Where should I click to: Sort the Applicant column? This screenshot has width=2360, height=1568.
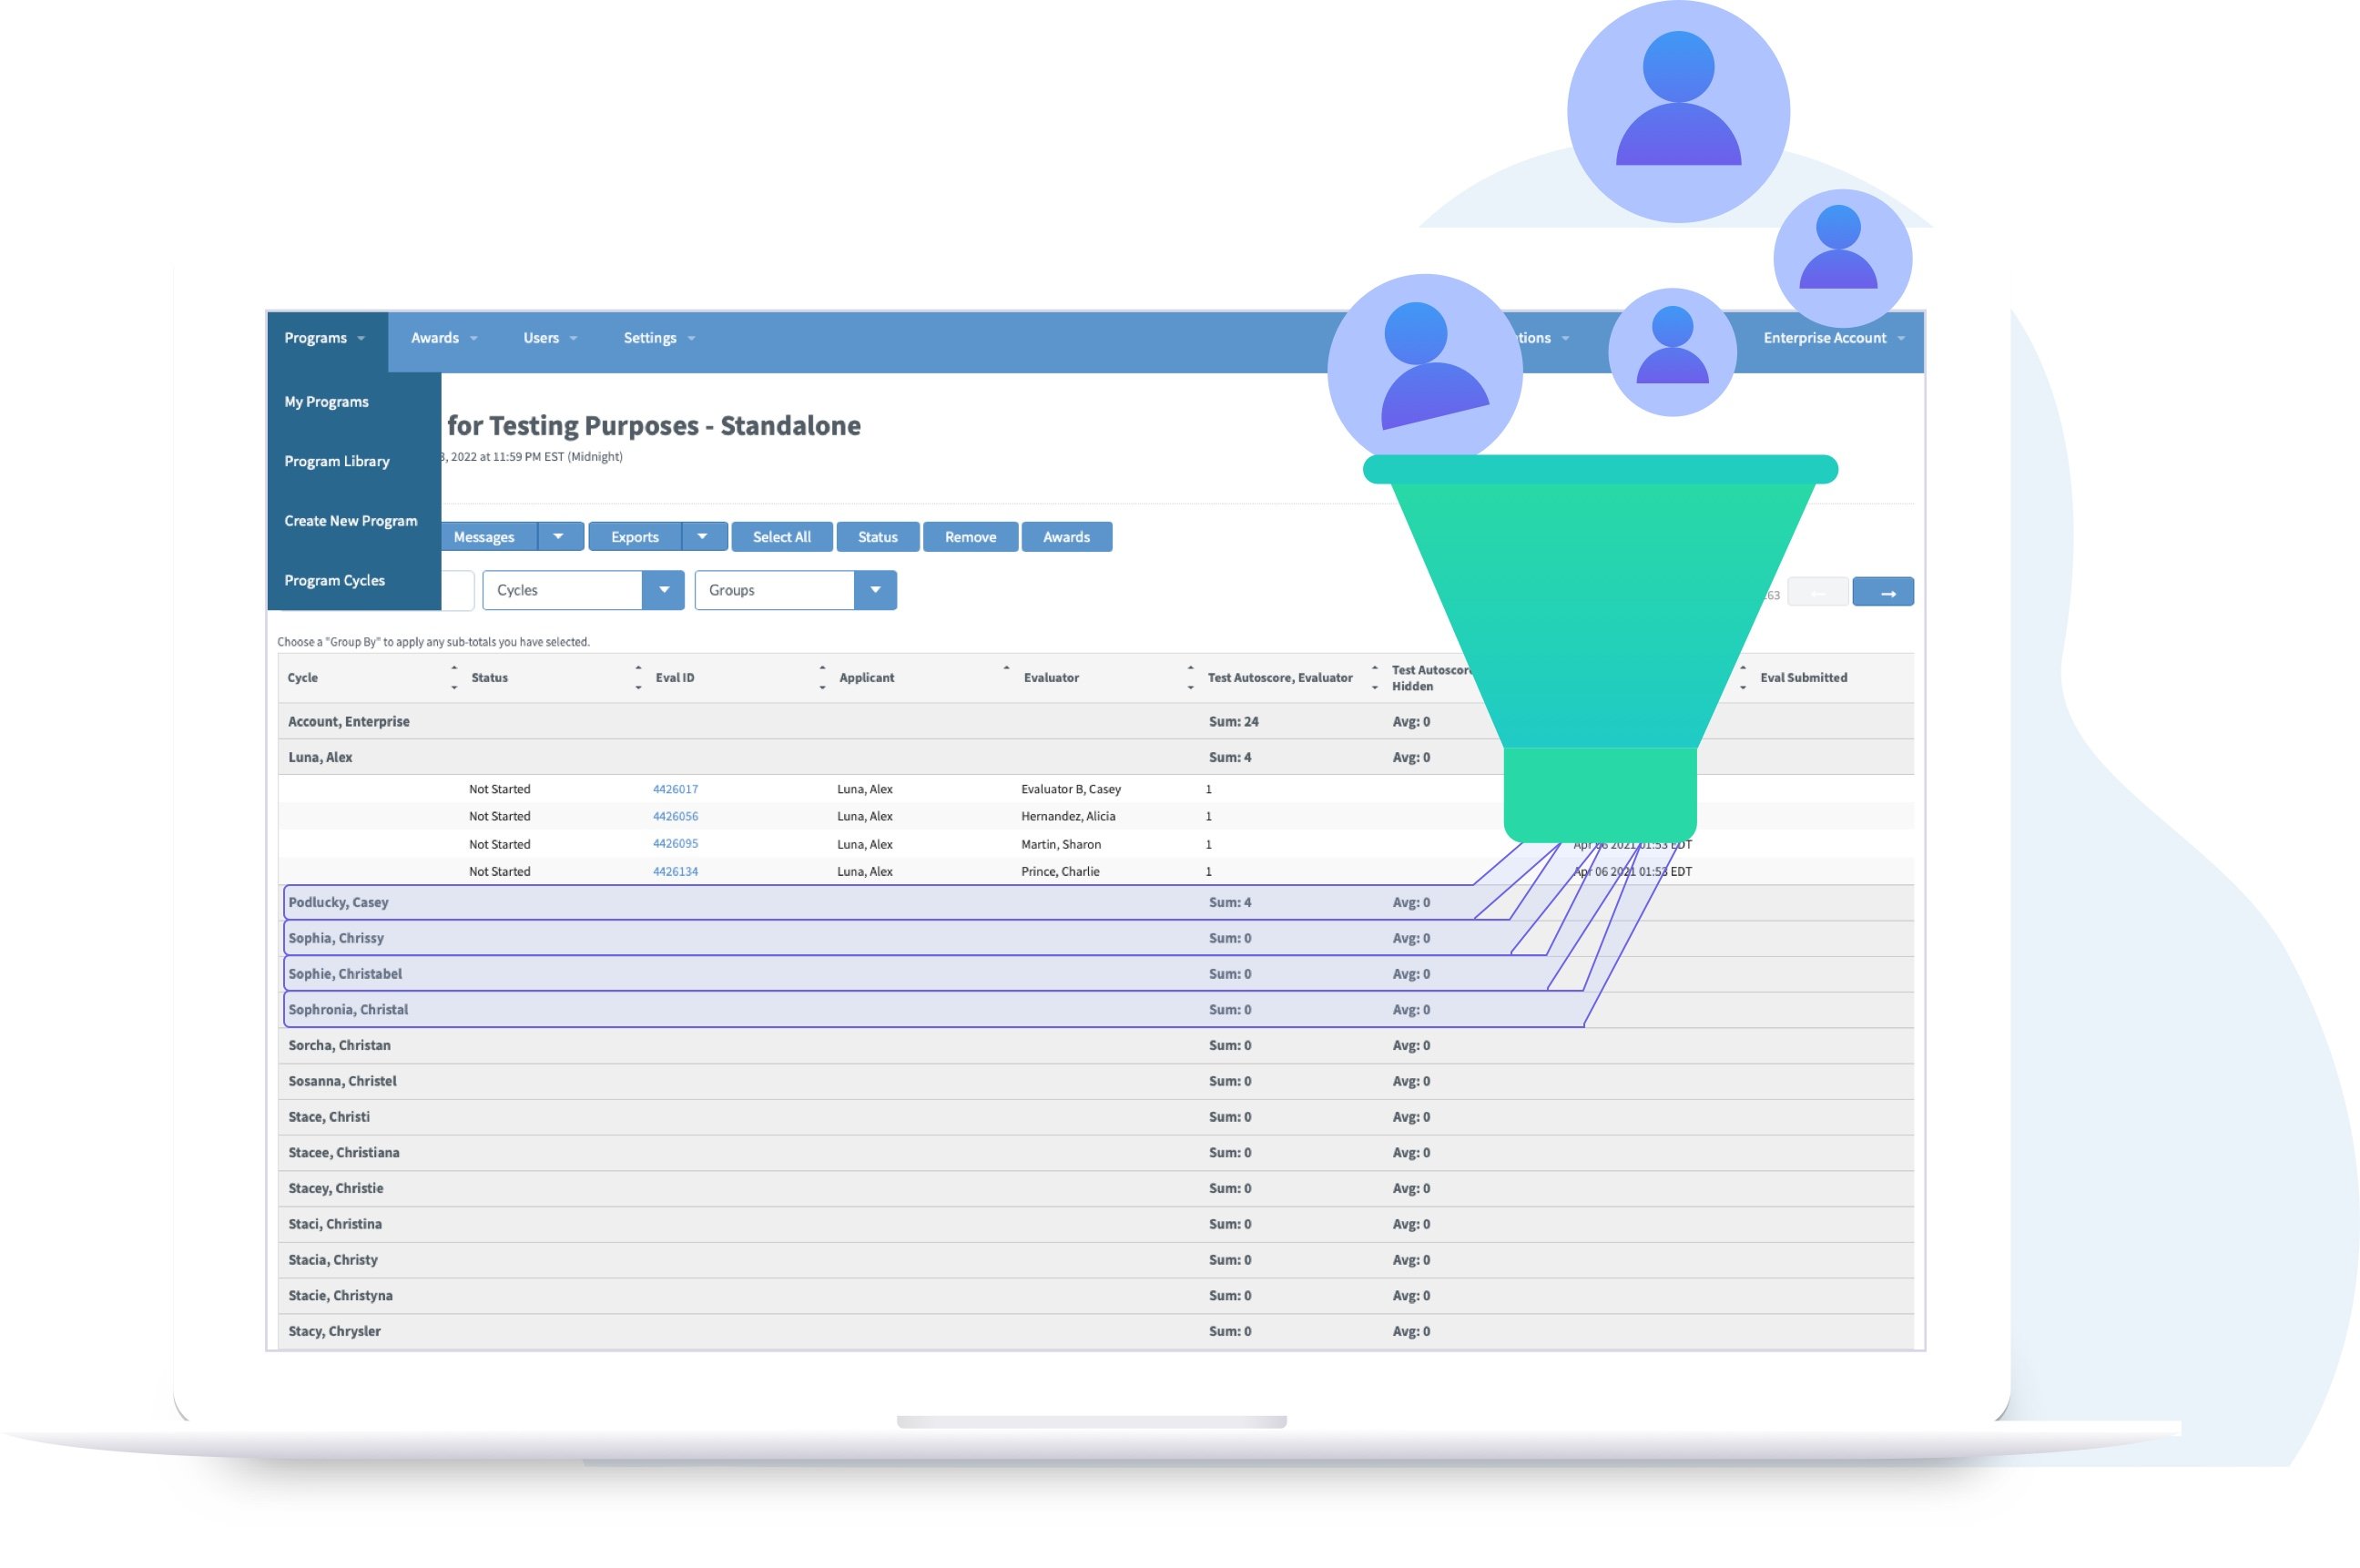(1006, 677)
